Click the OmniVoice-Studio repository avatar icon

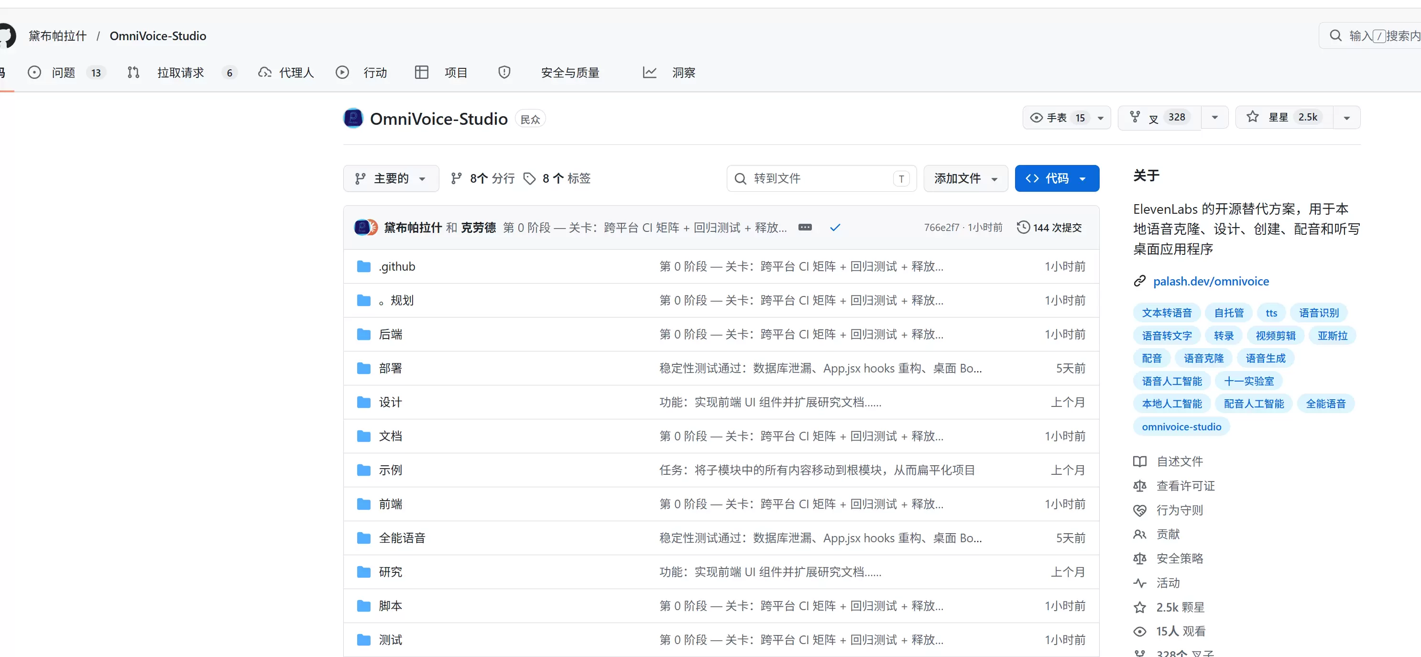pyautogui.click(x=353, y=118)
